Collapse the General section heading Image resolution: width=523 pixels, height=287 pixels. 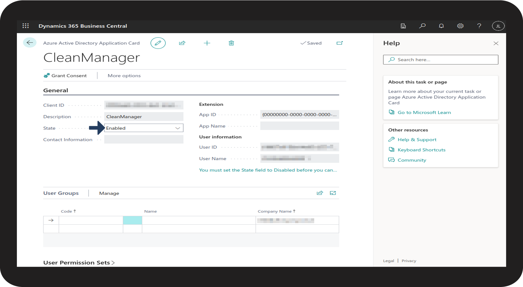[56, 90]
